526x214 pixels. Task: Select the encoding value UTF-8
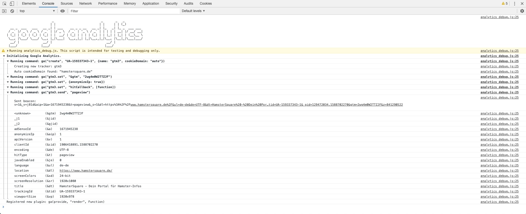pos(64,150)
